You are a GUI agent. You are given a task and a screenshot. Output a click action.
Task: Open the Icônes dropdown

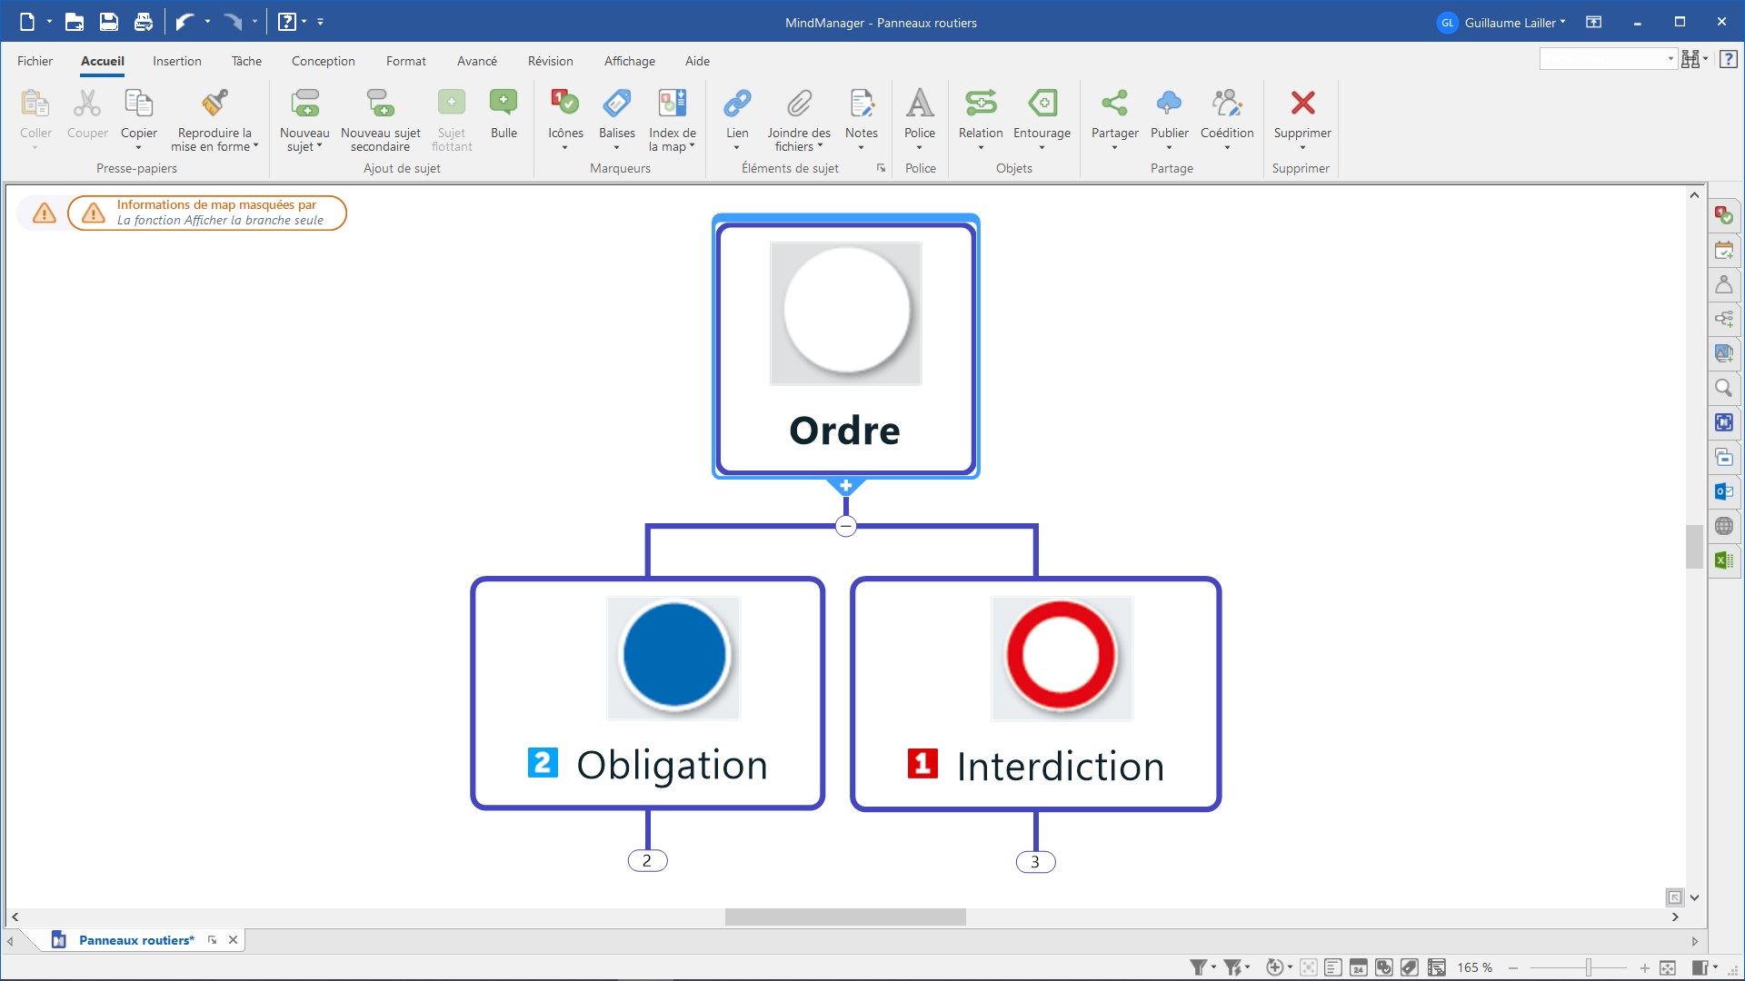point(565,147)
